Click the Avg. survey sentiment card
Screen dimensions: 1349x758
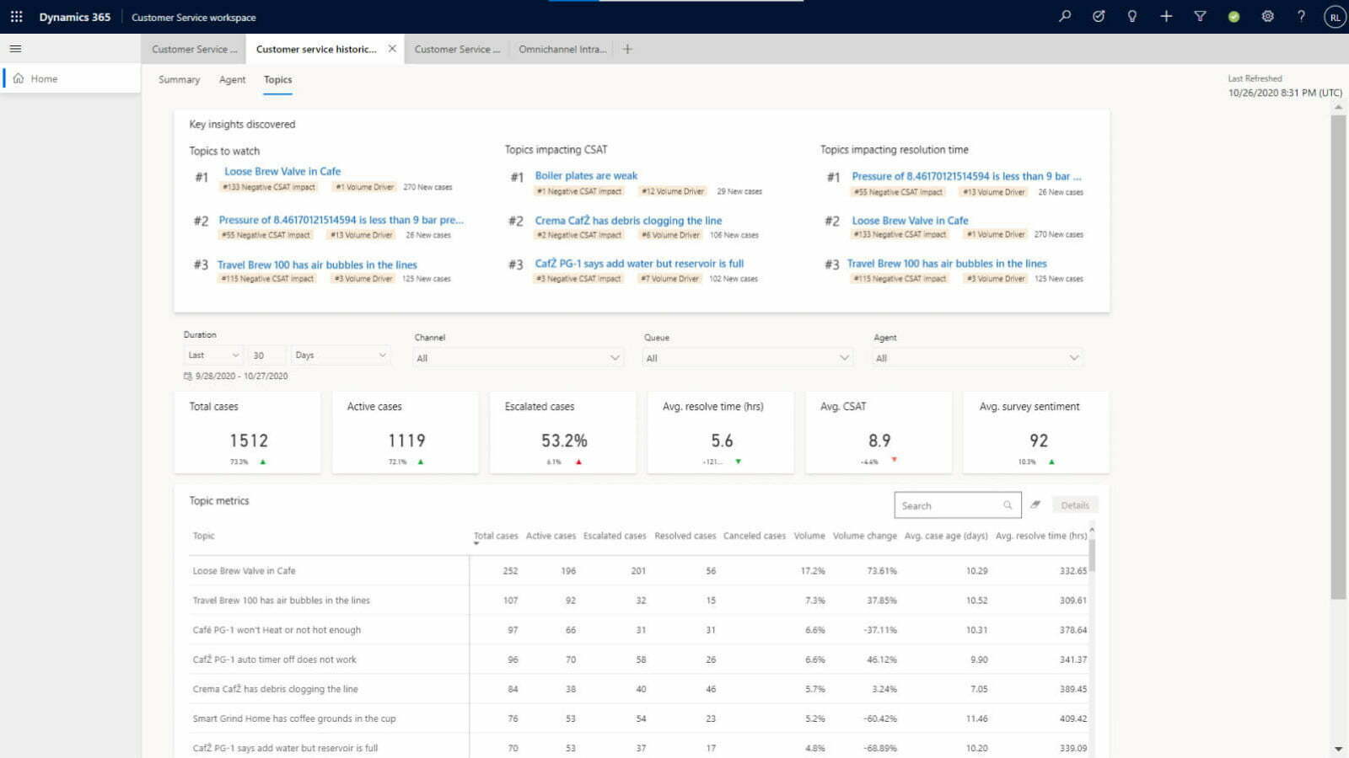[x=1036, y=432]
